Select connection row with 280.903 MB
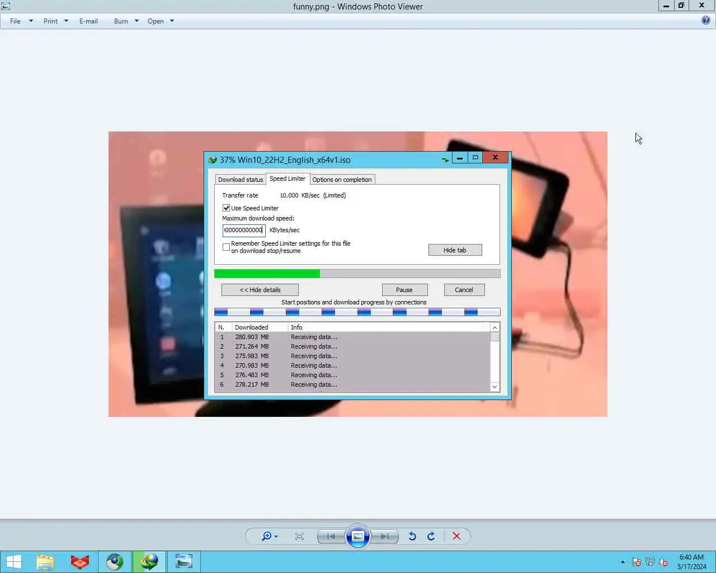716x573 pixels. [352, 337]
